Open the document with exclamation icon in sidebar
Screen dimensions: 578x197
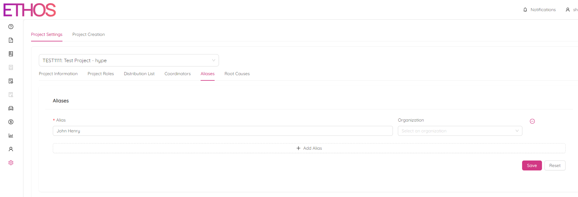[x=11, y=40]
